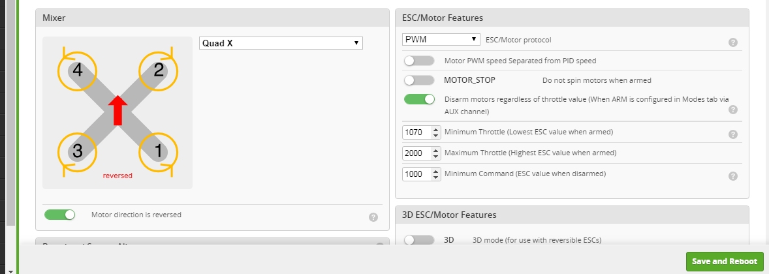Click help icon for ESC/Motor protocol

click(x=732, y=42)
